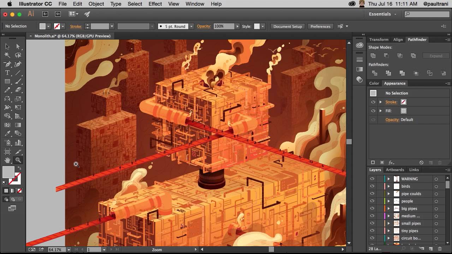Toggle visibility of Fill attribute
Screen dimensions: 452x254
coord(373,111)
